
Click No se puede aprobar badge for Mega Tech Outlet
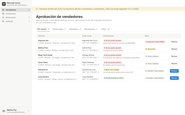pyautogui.click(x=112, y=55)
